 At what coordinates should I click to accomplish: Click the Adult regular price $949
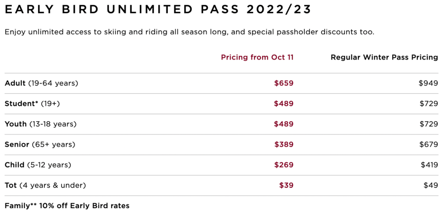(428, 83)
